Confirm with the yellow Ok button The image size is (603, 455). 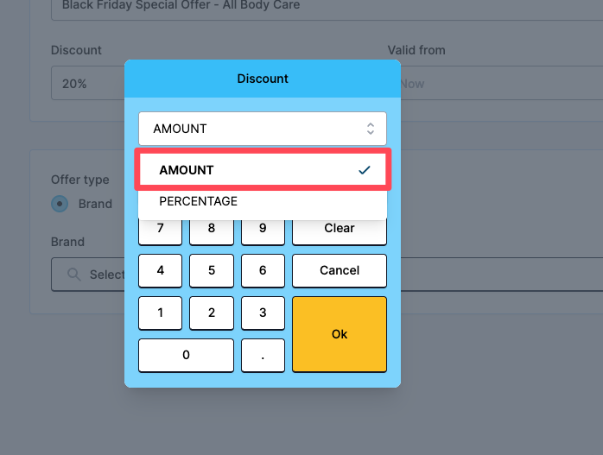[340, 334]
